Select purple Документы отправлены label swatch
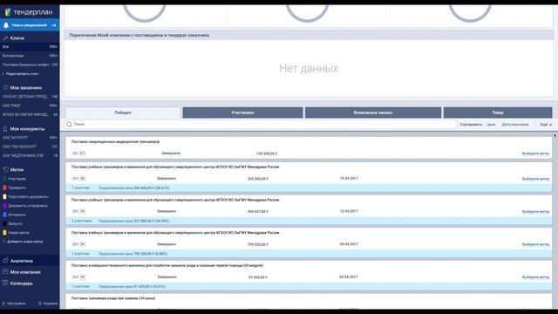 (x=4, y=206)
